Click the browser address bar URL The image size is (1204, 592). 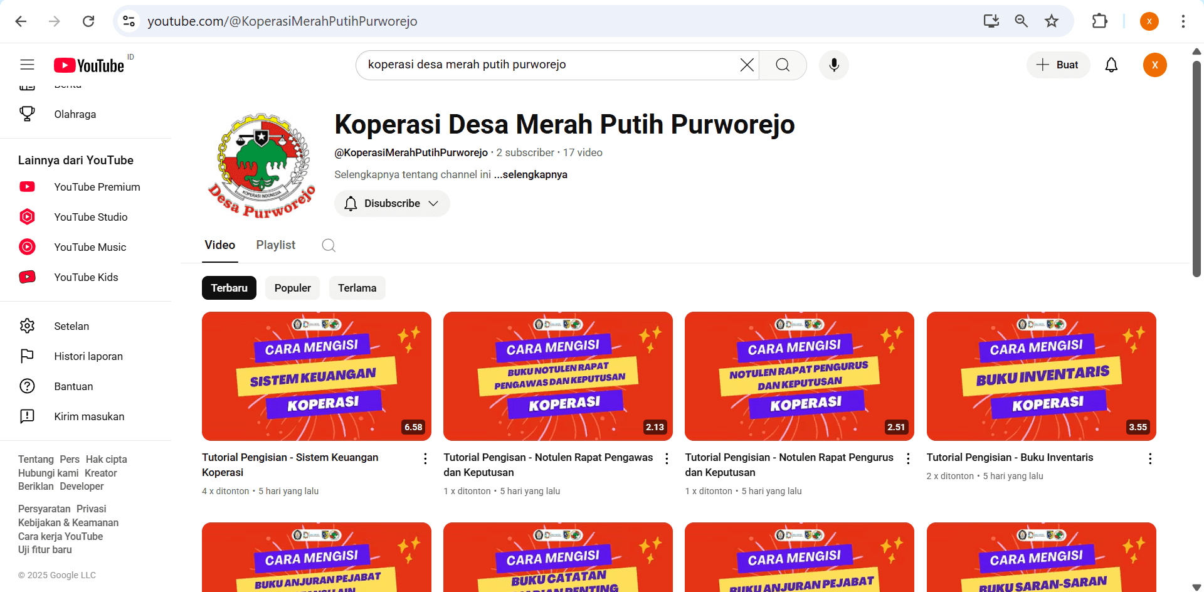pos(282,21)
